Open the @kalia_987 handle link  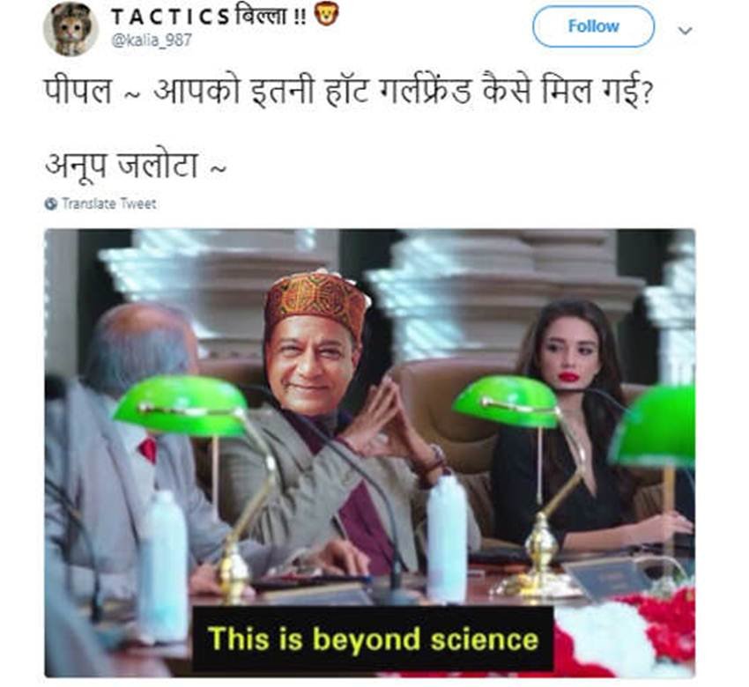152,41
